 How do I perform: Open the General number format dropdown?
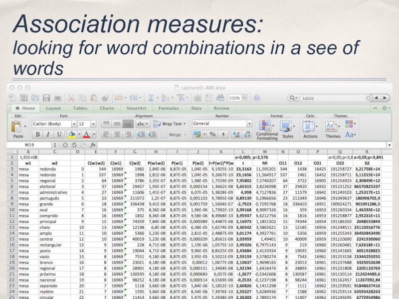pos(222,124)
